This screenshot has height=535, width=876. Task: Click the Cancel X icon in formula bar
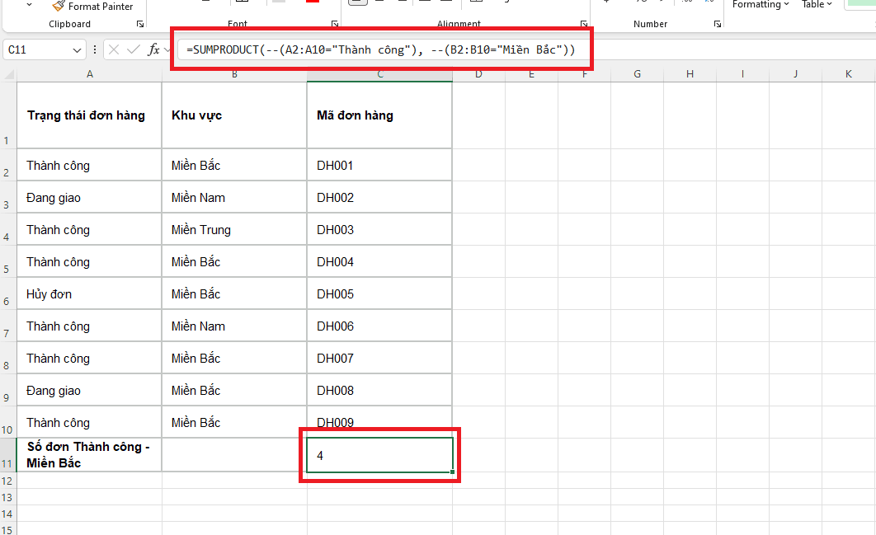(x=114, y=49)
